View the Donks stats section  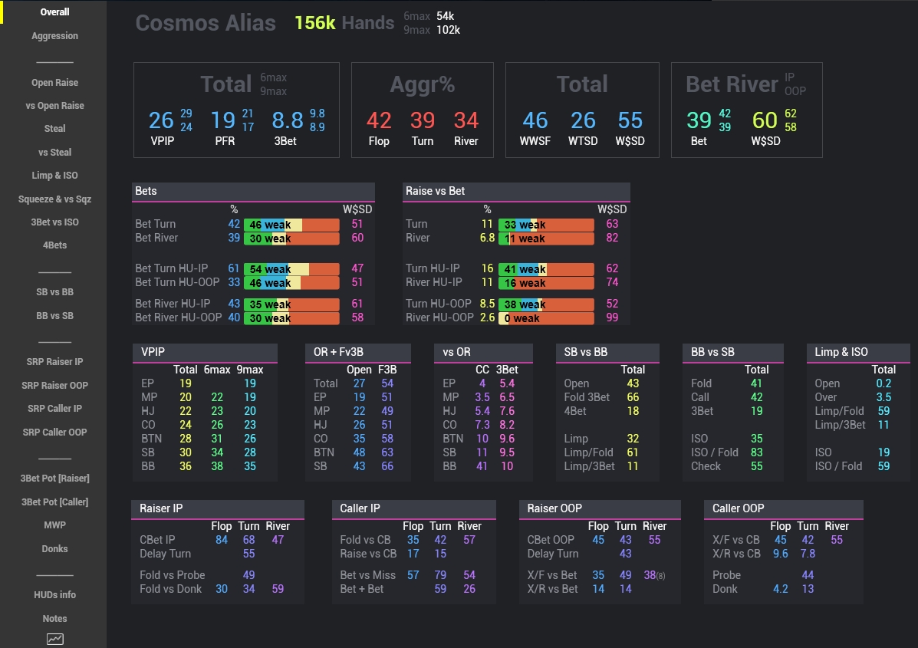(54, 548)
